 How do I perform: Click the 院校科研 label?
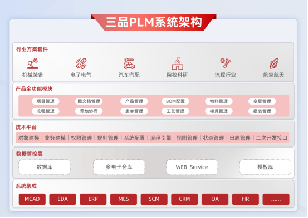pyautogui.click(x=177, y=75)
